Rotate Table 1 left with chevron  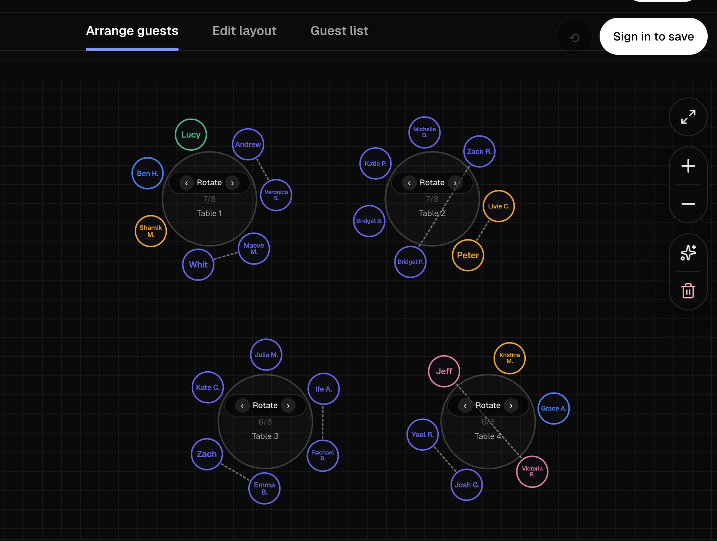(x=186, y=183)
